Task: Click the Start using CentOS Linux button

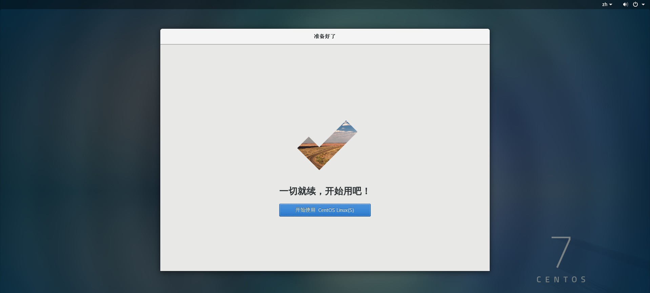Action: [x=325, y=210]
